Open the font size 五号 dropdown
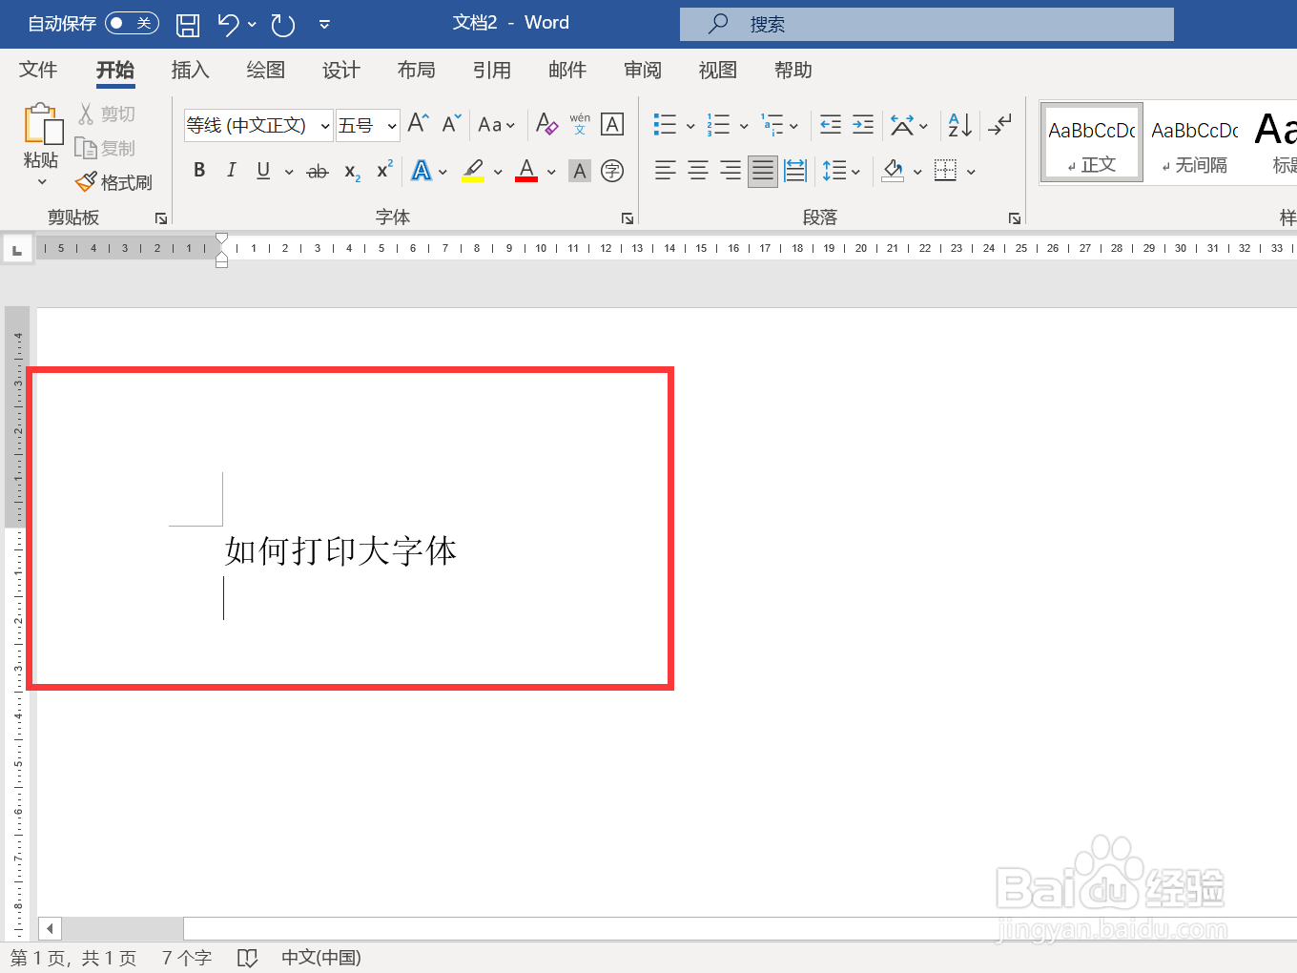 click(392, 126)
